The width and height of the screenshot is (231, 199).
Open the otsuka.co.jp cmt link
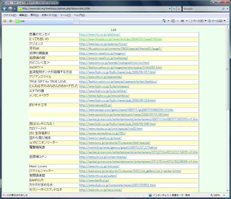(x=111, y=129)
